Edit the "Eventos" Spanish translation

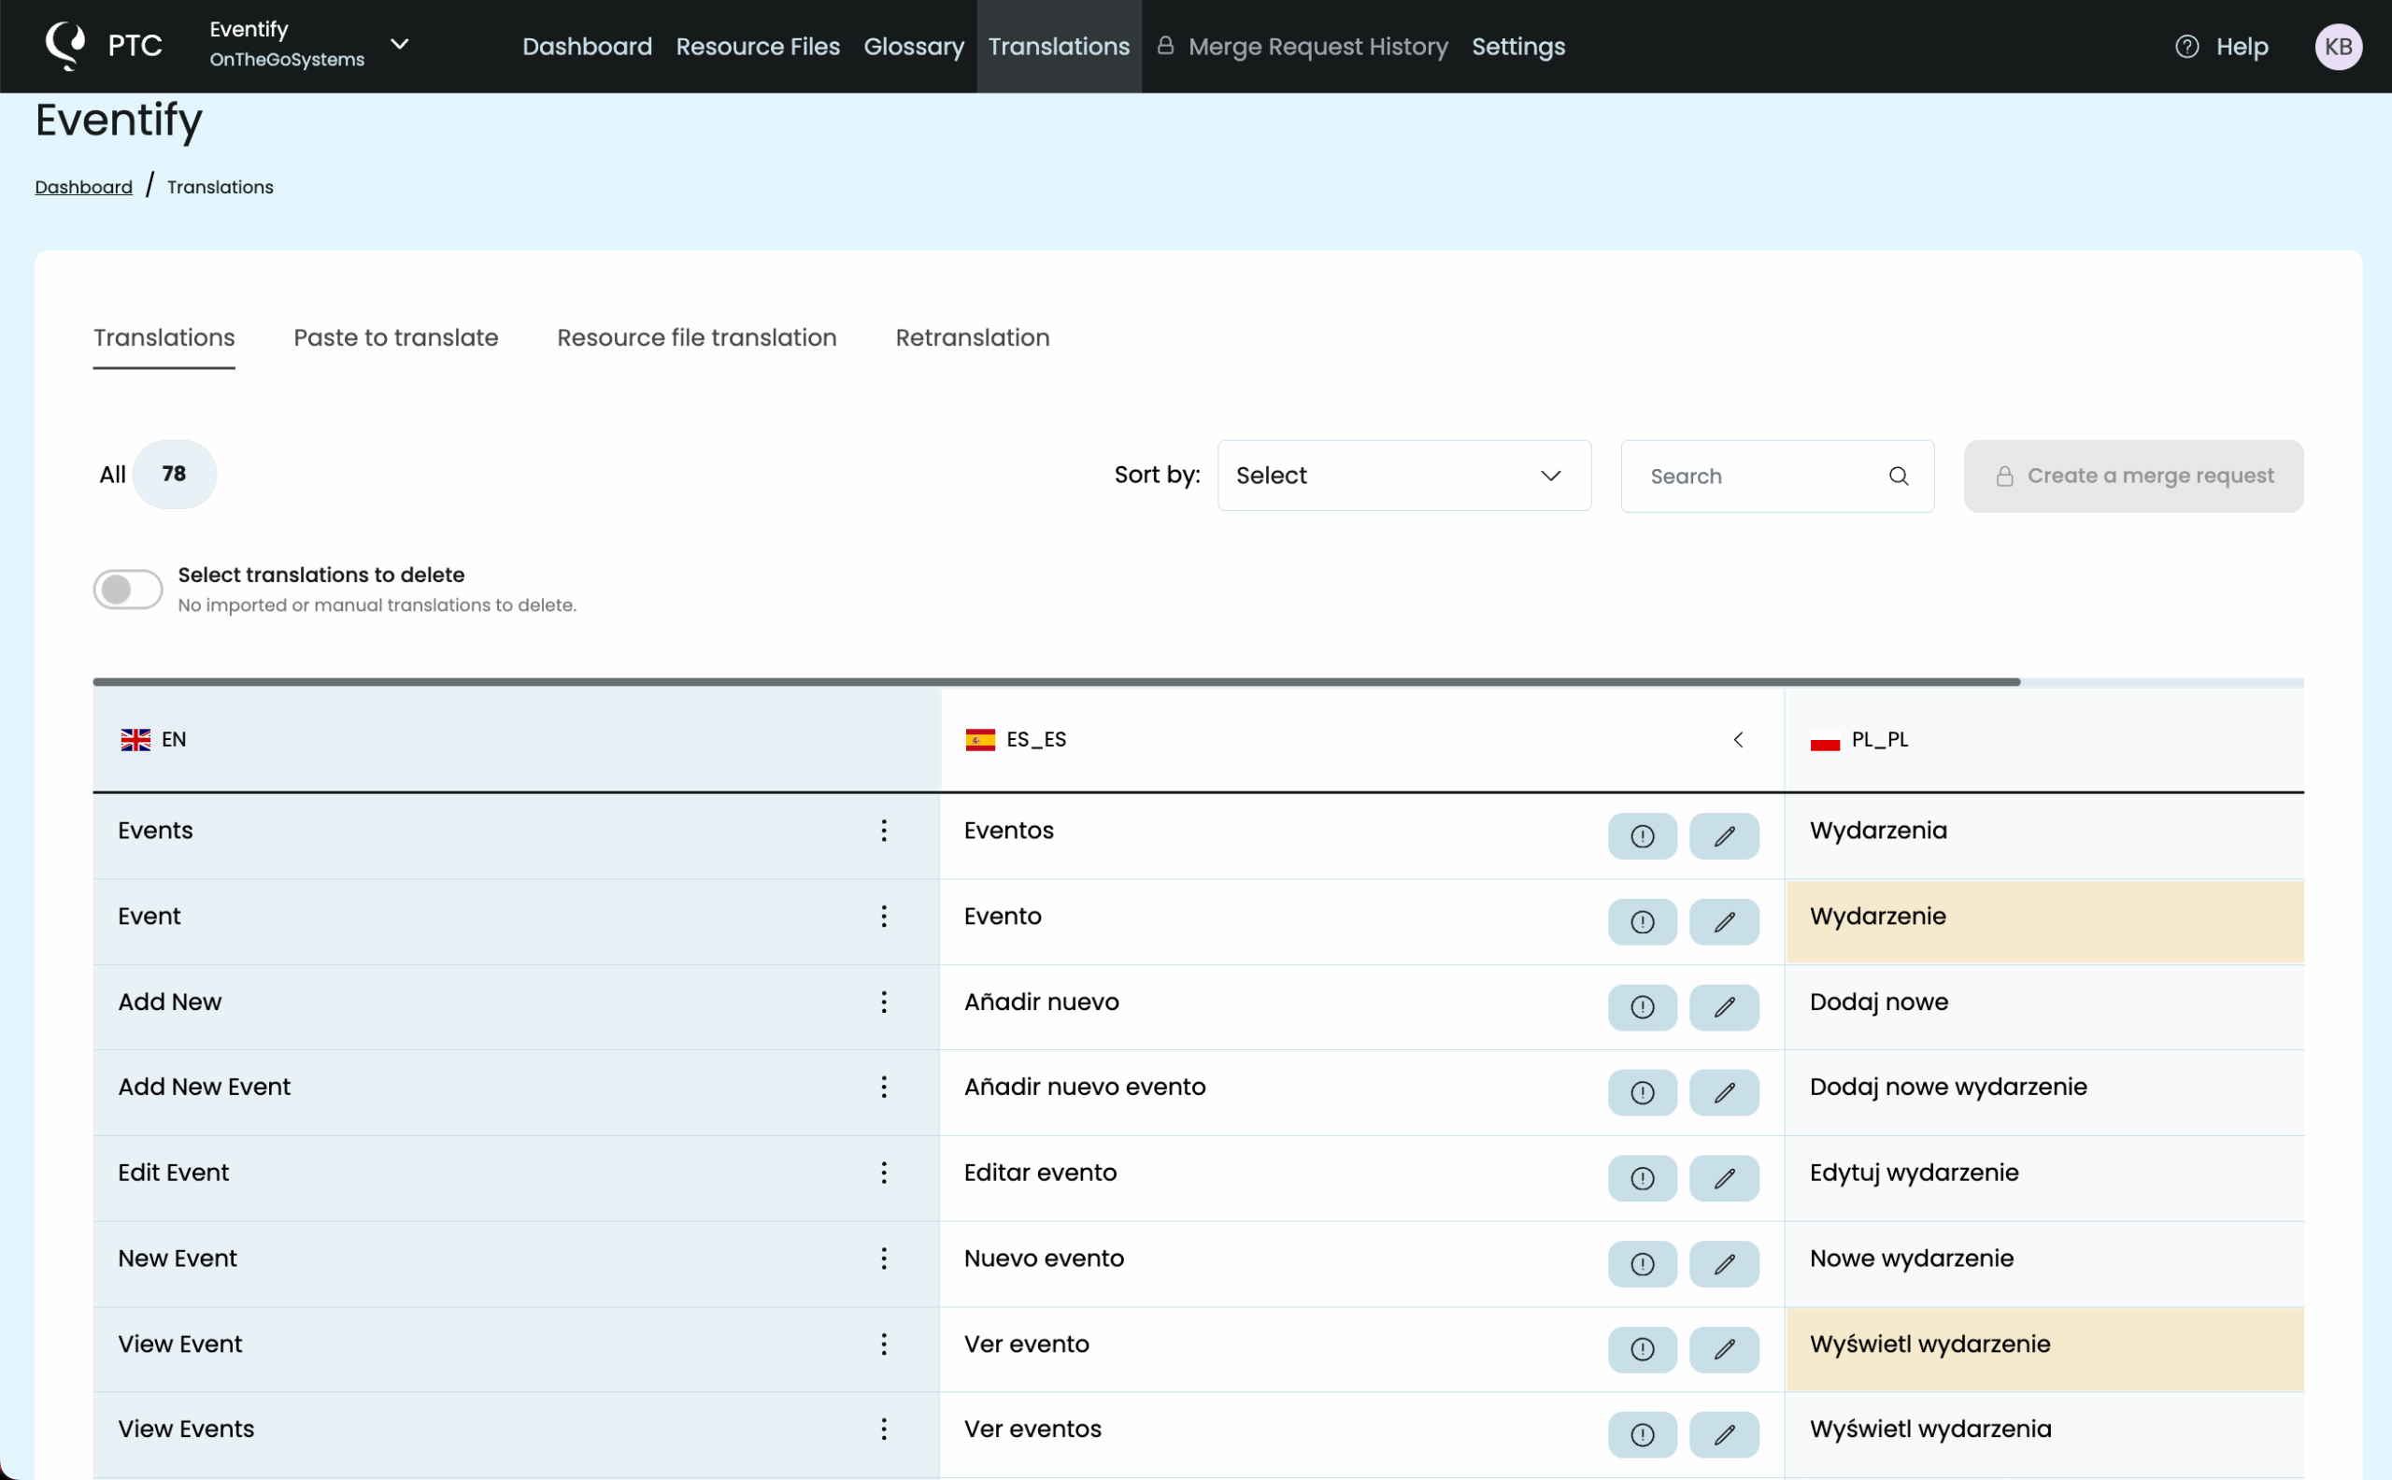(x=1724, y=836)
